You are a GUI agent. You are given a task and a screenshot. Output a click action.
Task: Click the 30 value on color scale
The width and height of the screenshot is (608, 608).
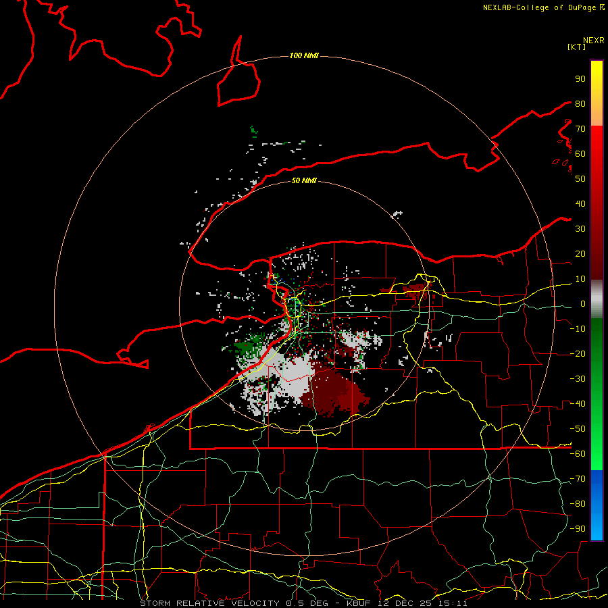pyautogui.click(x=580, y=229)
